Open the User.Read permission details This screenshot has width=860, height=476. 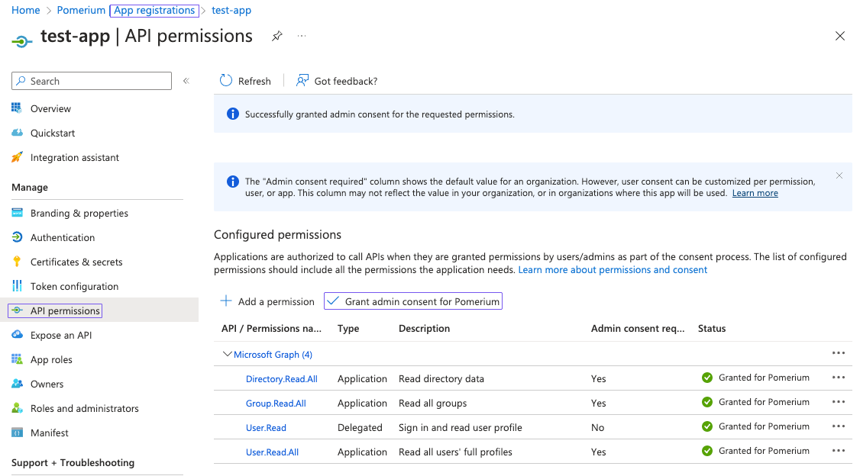(x=266, y=427)
